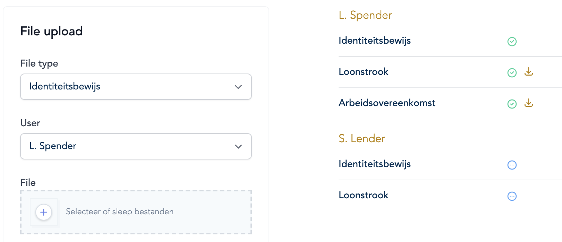Download L. Spender's Loonstrook file
The width and height of the screenshot is (562, 242).
529,72
